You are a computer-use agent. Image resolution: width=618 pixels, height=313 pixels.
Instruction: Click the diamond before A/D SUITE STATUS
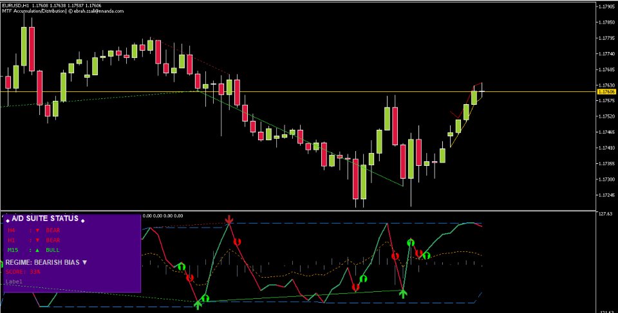(8, 221)
